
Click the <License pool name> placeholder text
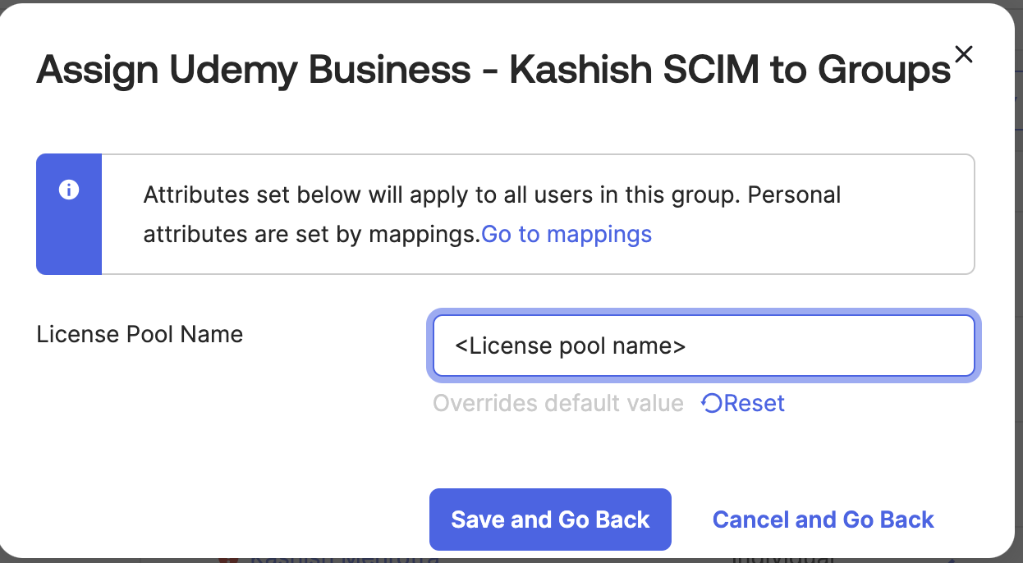tap(571, 346)
